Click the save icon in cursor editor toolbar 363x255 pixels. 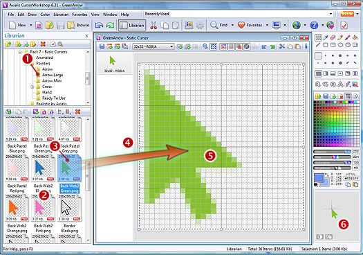[102, 46]
